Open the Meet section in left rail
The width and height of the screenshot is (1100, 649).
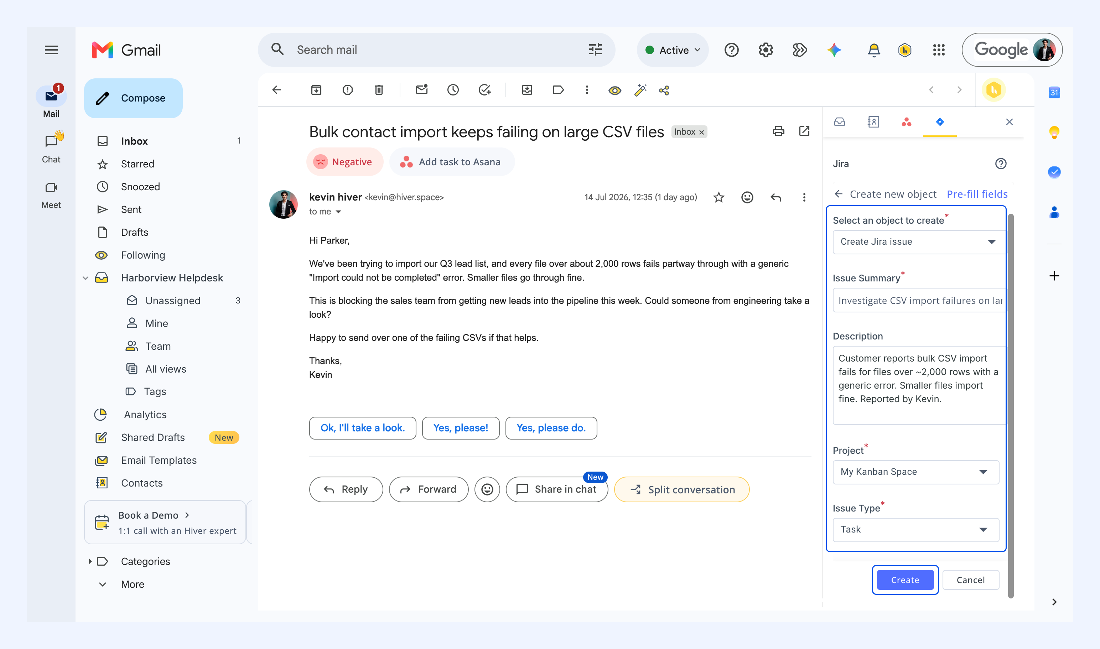click(x=51, y=194)
